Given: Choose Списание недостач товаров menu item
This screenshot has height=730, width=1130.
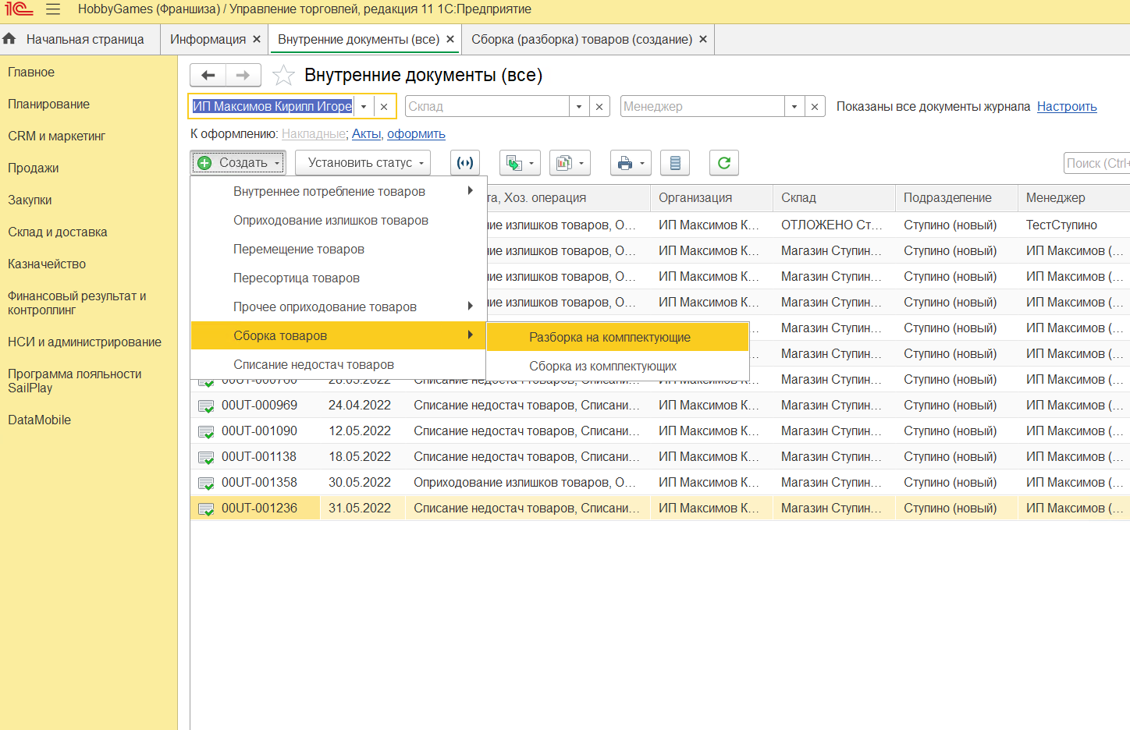Looking at the screenshot, I should point(338,364).
